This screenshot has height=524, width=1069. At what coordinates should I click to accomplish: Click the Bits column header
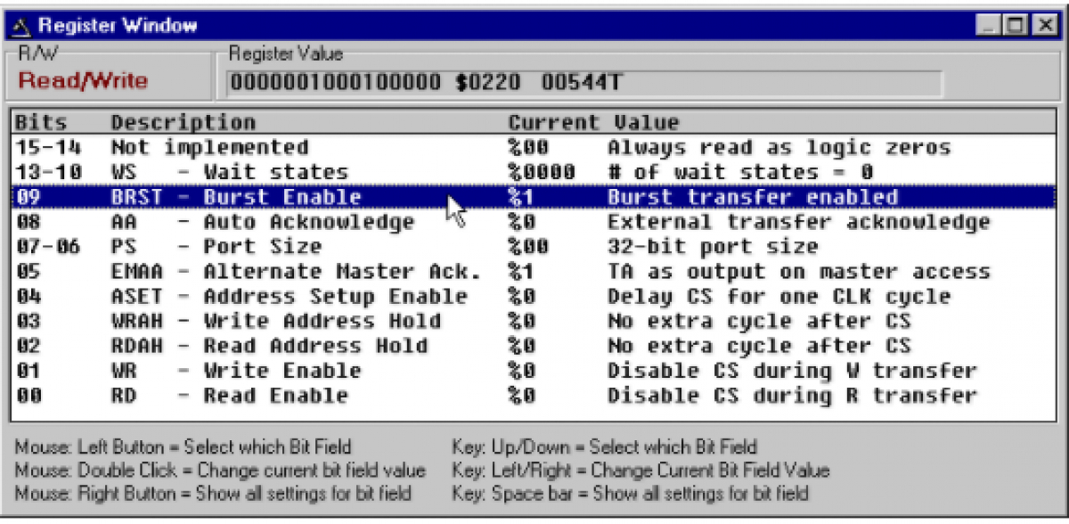(x=41, y=122)
